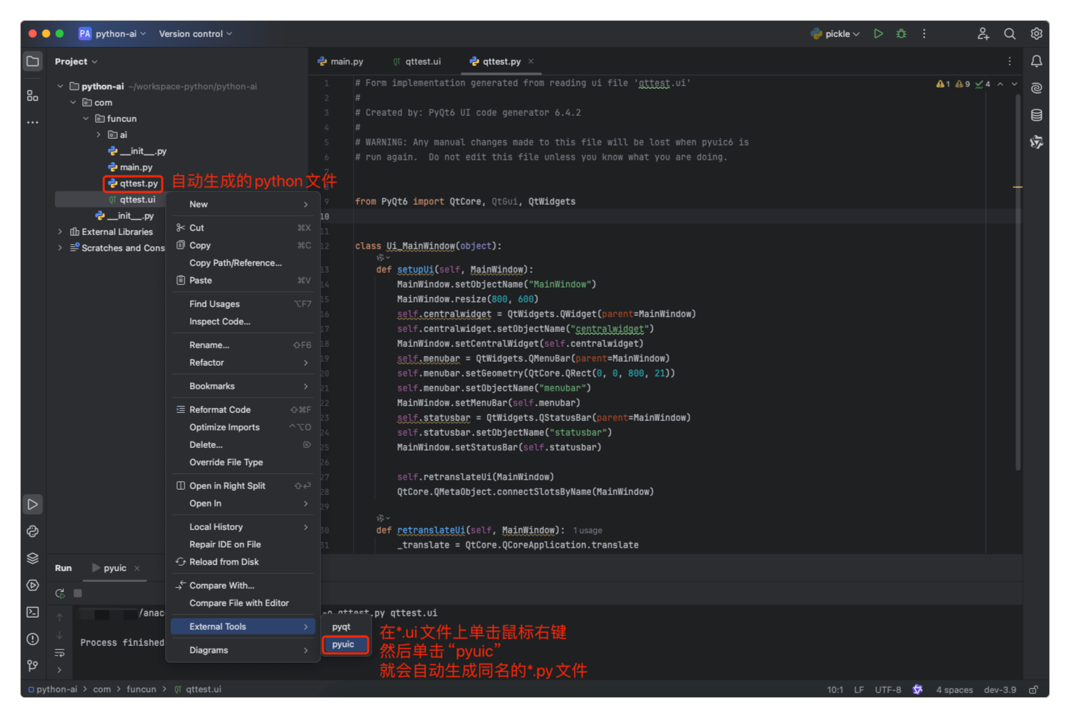This screenshot has height=718, width=1070.
Task: Open the Project tool window folder icon
Action: click(32, 61)
